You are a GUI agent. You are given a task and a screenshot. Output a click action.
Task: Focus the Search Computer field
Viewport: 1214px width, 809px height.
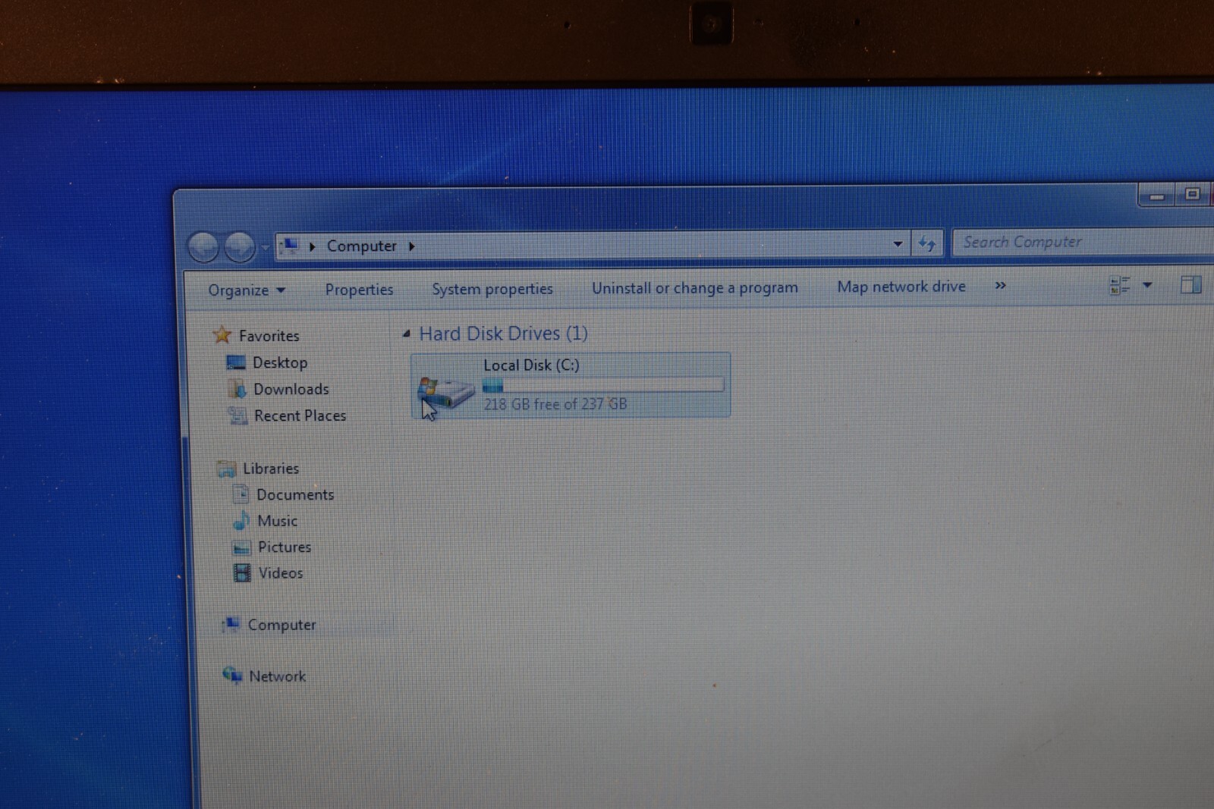[1083, 242]
